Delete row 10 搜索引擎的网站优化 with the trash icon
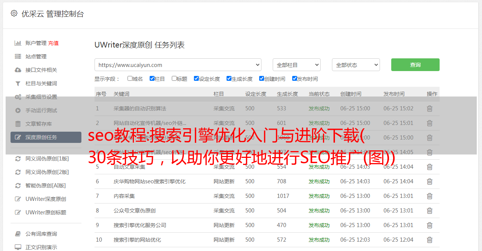The width and height of the screenshot is (482, 251). [430, 240]
